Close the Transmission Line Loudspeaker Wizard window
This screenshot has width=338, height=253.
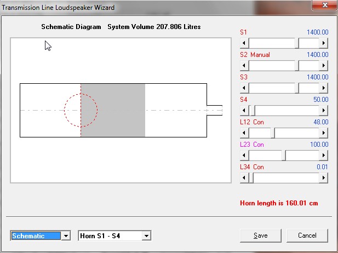[x=325, y=5]
